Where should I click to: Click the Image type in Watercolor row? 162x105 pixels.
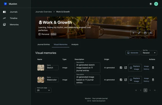(x=65, y=80)
